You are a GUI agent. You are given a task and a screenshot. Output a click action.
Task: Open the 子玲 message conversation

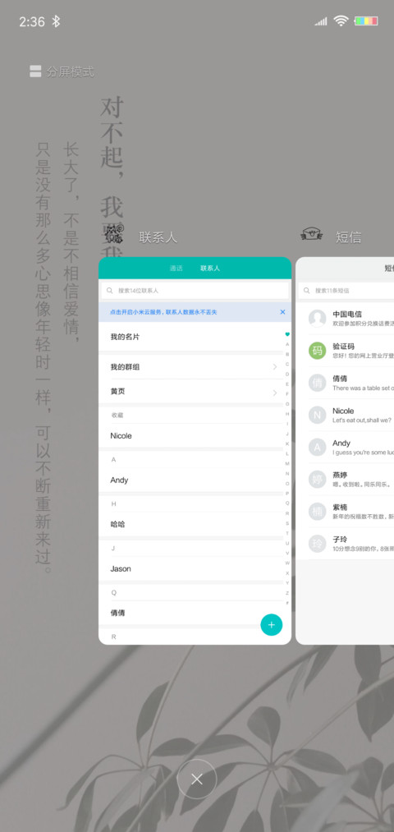[345, 544]
